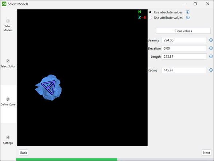Image resolution: width=214 pixels, height=161 pixels.
Task: Open info icon for Use absolute values
Action: 188,12
